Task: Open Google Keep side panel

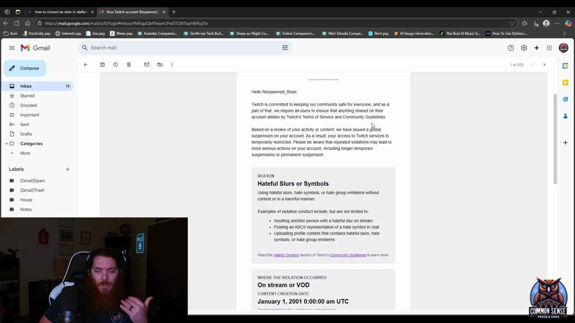Action: pyautogui.click(x=565, y=83)
